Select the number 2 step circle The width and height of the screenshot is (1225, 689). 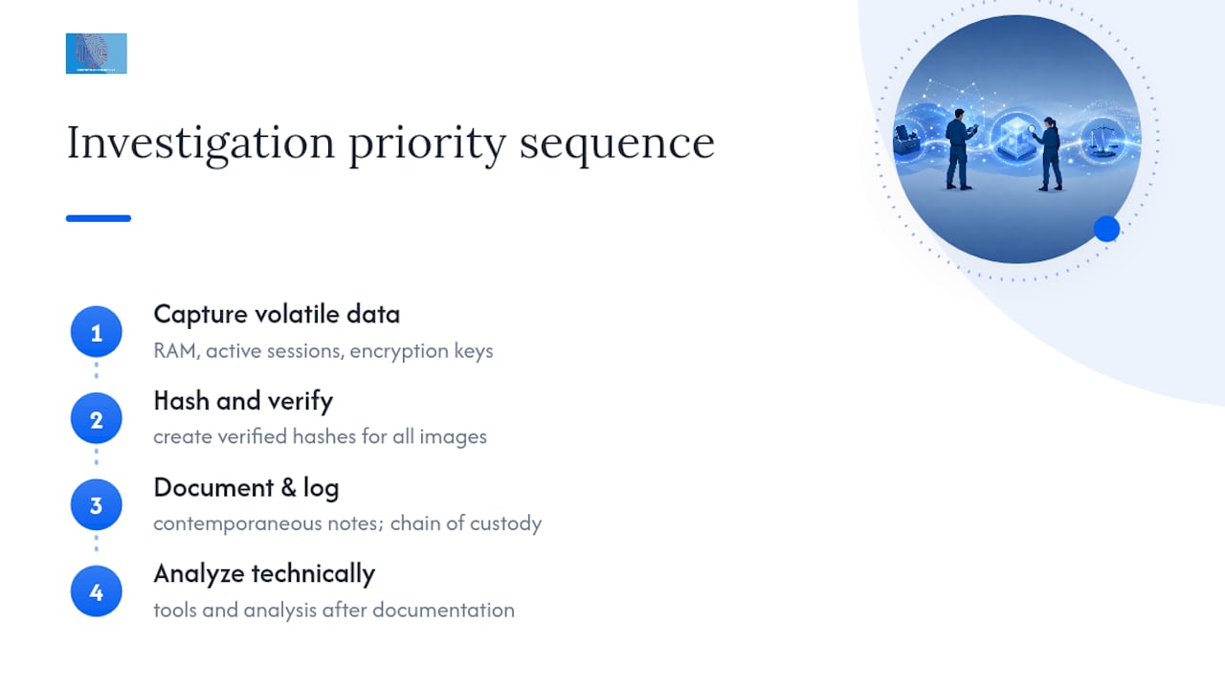click(96, 419)
